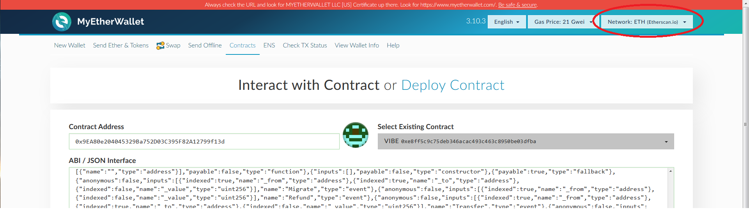The image size is (749, 210).
Task: Click into the Contract Address input field
Action: click(x=204, y=142)
